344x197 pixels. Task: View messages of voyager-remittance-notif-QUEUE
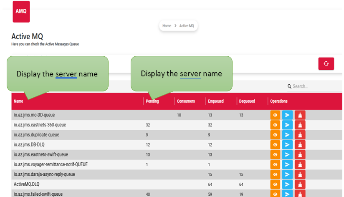pyautogui.click(x=275, y=164)
